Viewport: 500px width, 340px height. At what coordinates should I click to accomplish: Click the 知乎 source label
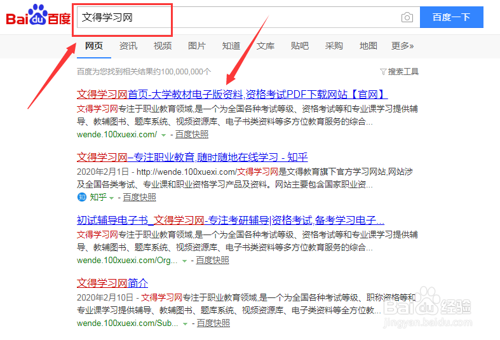point(98,198)
